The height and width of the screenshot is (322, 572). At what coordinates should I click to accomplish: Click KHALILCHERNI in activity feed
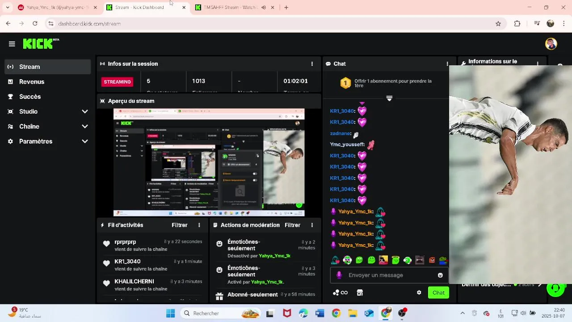point(134,281)
